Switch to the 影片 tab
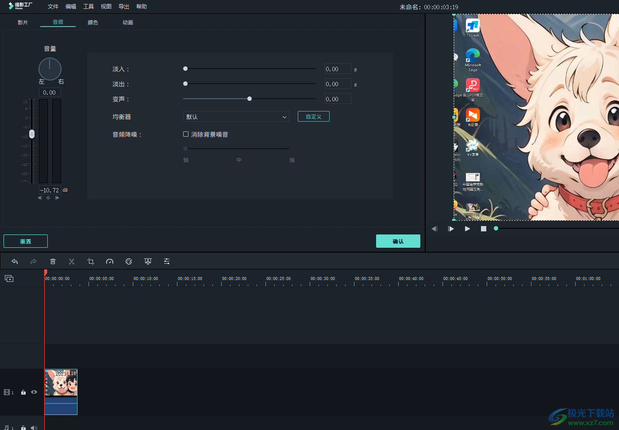Screen dimensions: 619x430 pyautogui.click(x=23, y=22)
